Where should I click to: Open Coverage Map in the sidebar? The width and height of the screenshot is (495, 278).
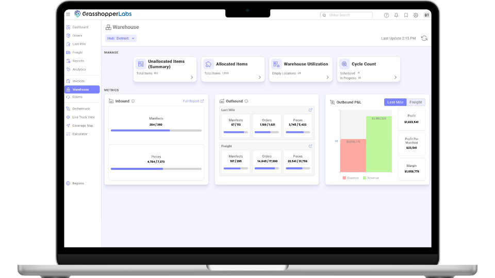click(82, 126)
